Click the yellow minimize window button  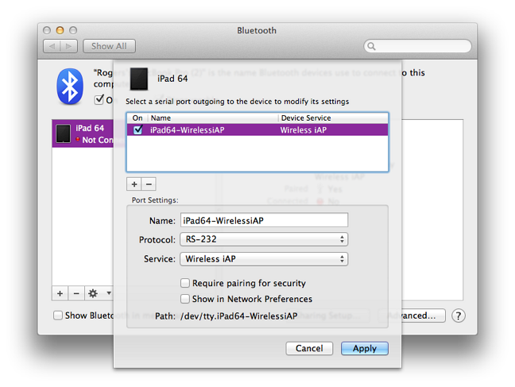click(60, 30)
